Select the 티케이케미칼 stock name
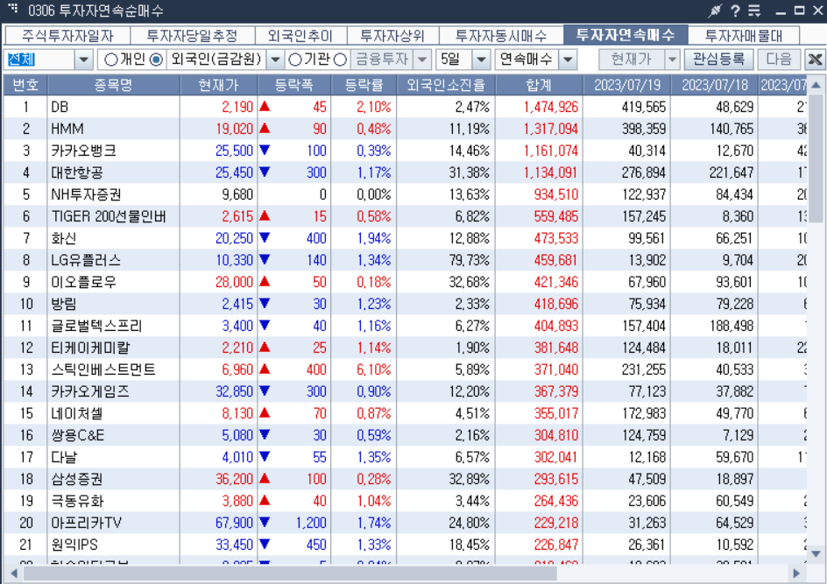The image size is (827, 584). tap(90, 348)
